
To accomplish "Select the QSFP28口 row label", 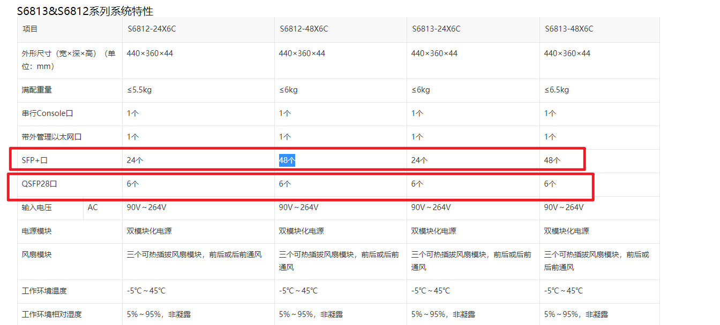I will [40, 184].
